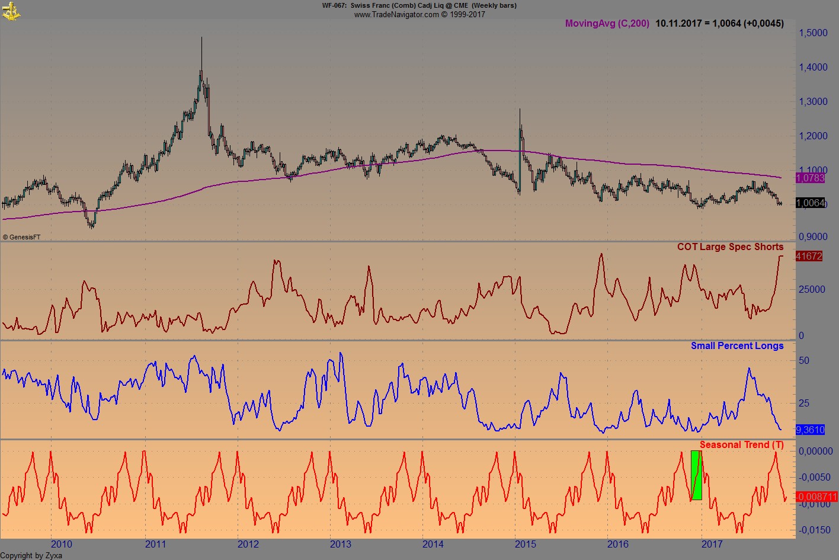Click the 1,5000 price axis value
The width and height of the screenshot is (839, 560).
pyautogui.click(x=814, y=33)
